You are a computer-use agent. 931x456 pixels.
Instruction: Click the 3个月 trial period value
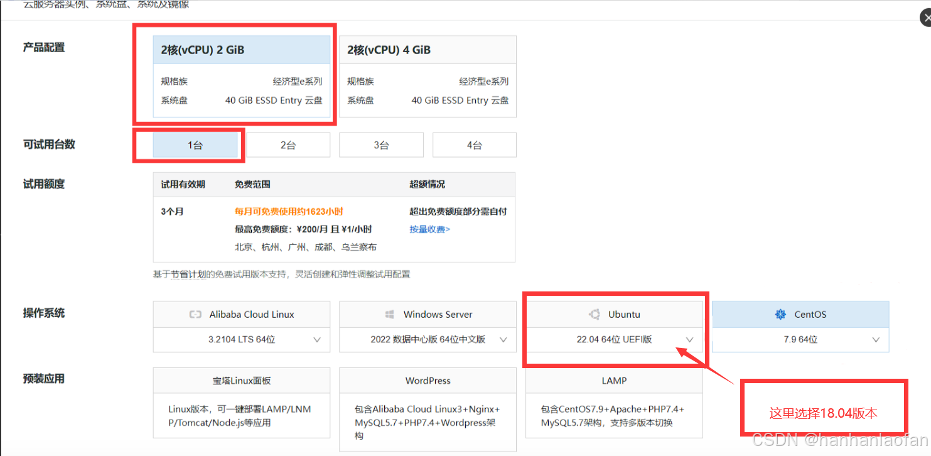(x=173, y=212)
